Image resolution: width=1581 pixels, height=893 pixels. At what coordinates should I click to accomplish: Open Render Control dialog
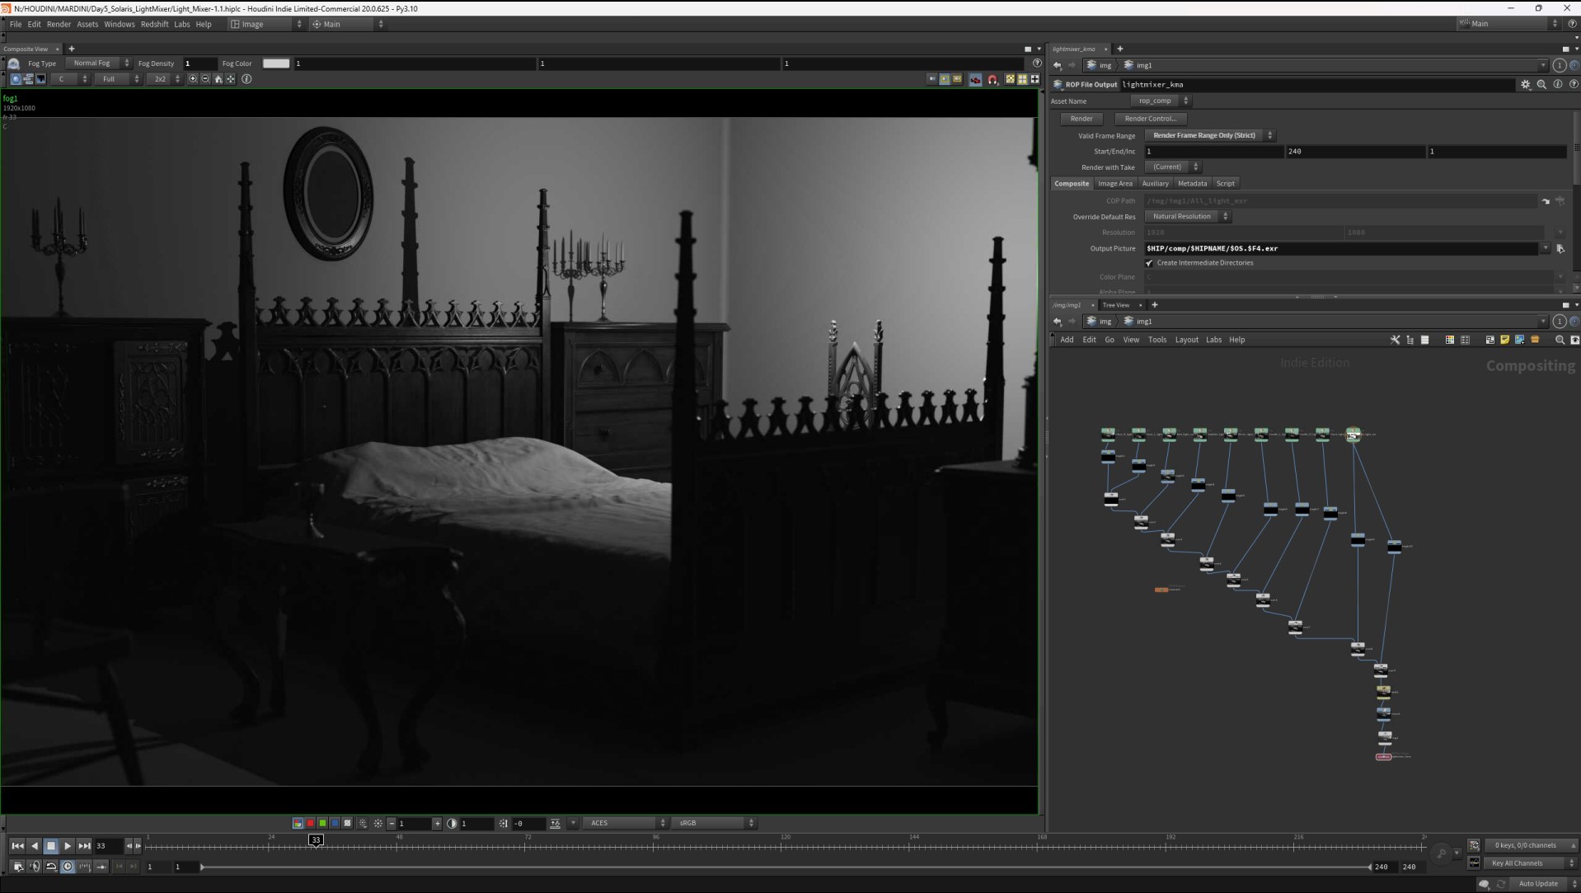1150,119
